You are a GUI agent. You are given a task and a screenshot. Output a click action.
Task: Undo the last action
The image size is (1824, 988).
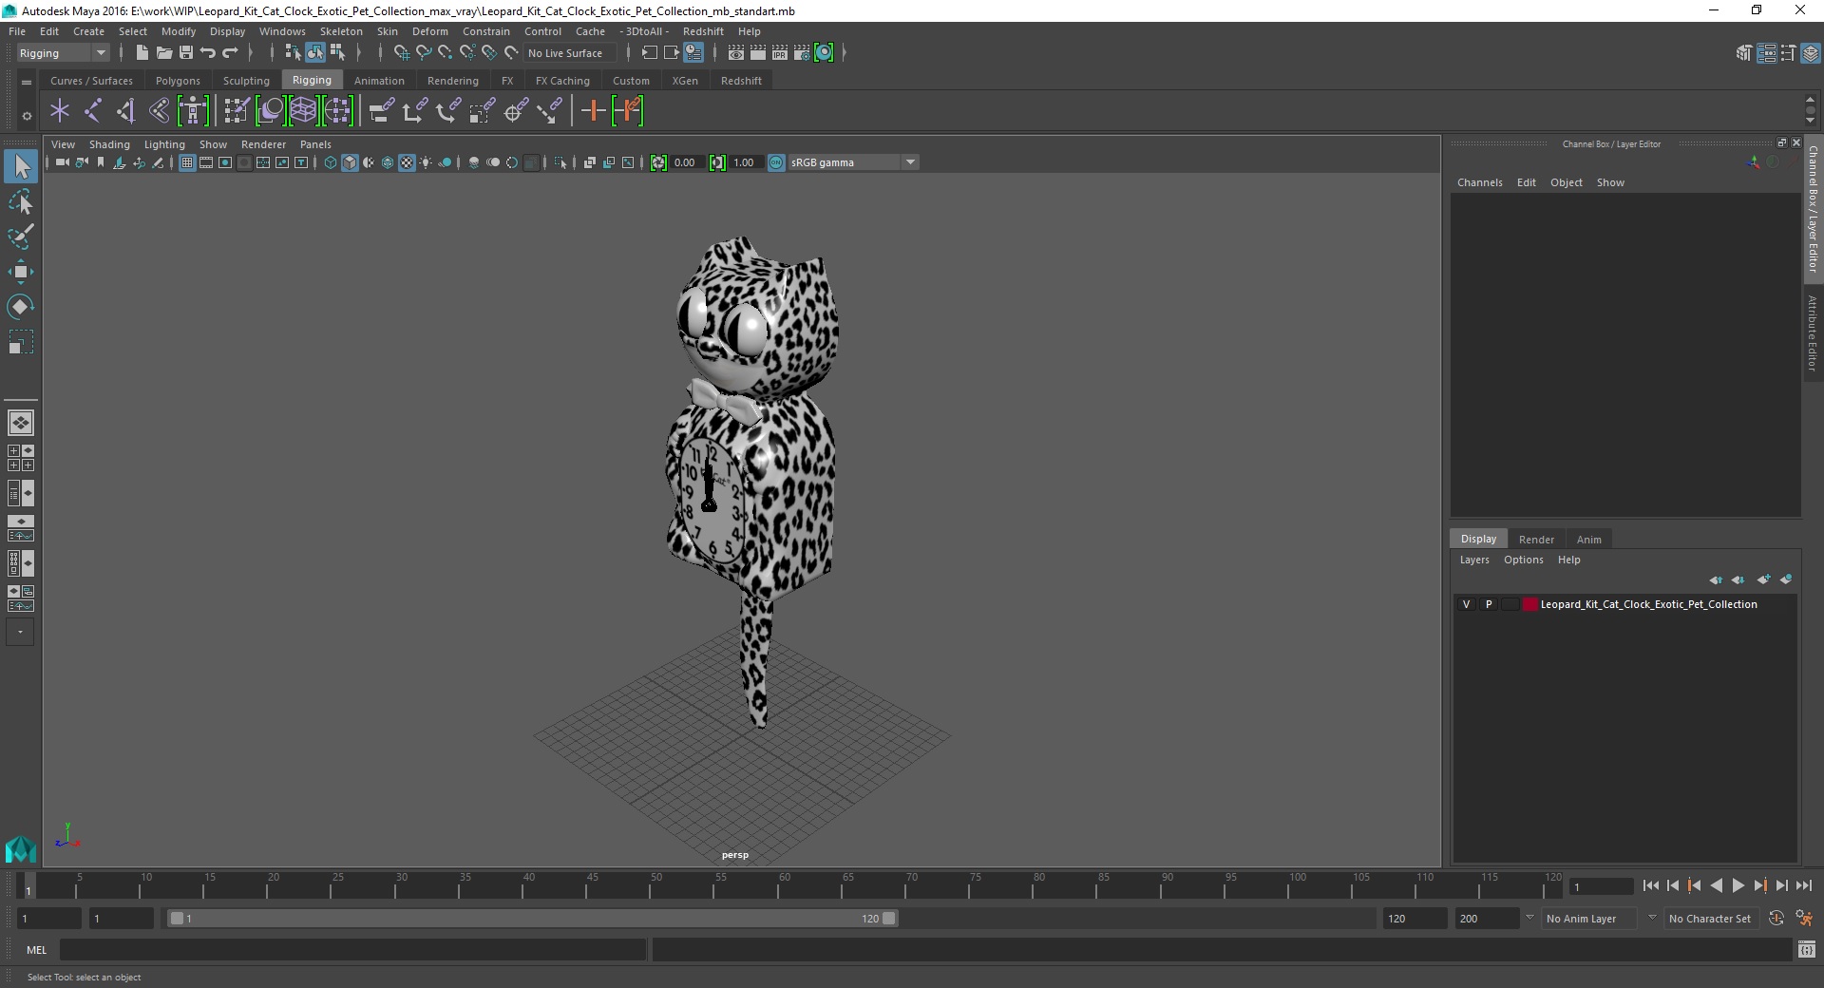coord(208,53)
